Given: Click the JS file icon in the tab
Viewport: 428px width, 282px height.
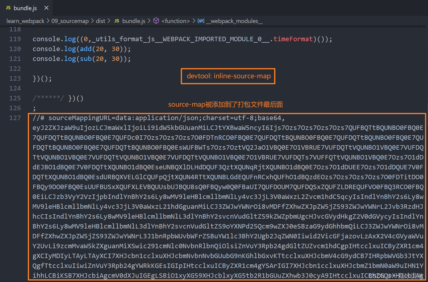Looking at the screenshot, I should coord(8,8).
